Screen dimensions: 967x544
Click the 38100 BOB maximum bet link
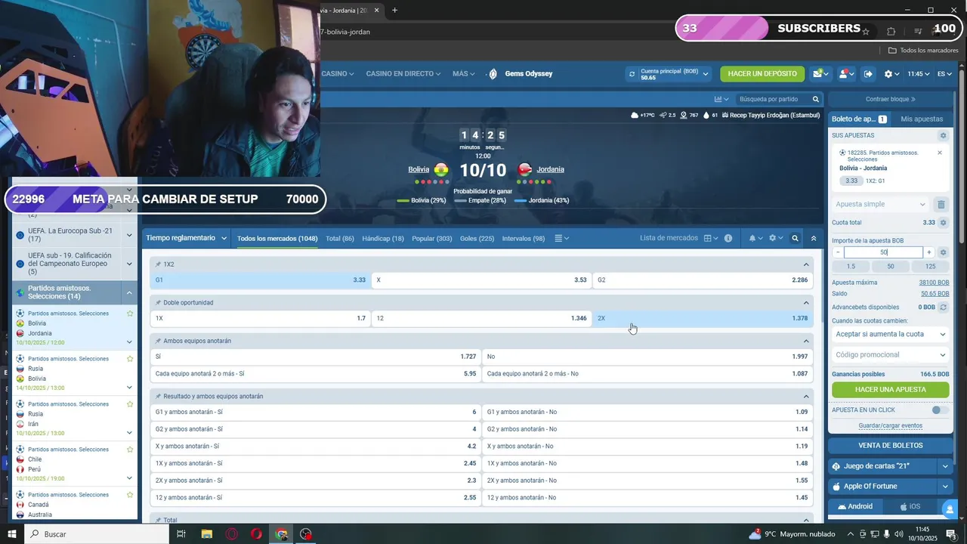tap(934, 283)
